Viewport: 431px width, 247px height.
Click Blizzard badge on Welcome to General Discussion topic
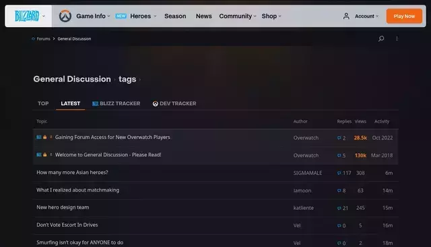coord(39,155)
